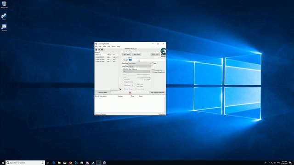Click the Next Scan button
The image size is (294, 165).
[137, 55]
